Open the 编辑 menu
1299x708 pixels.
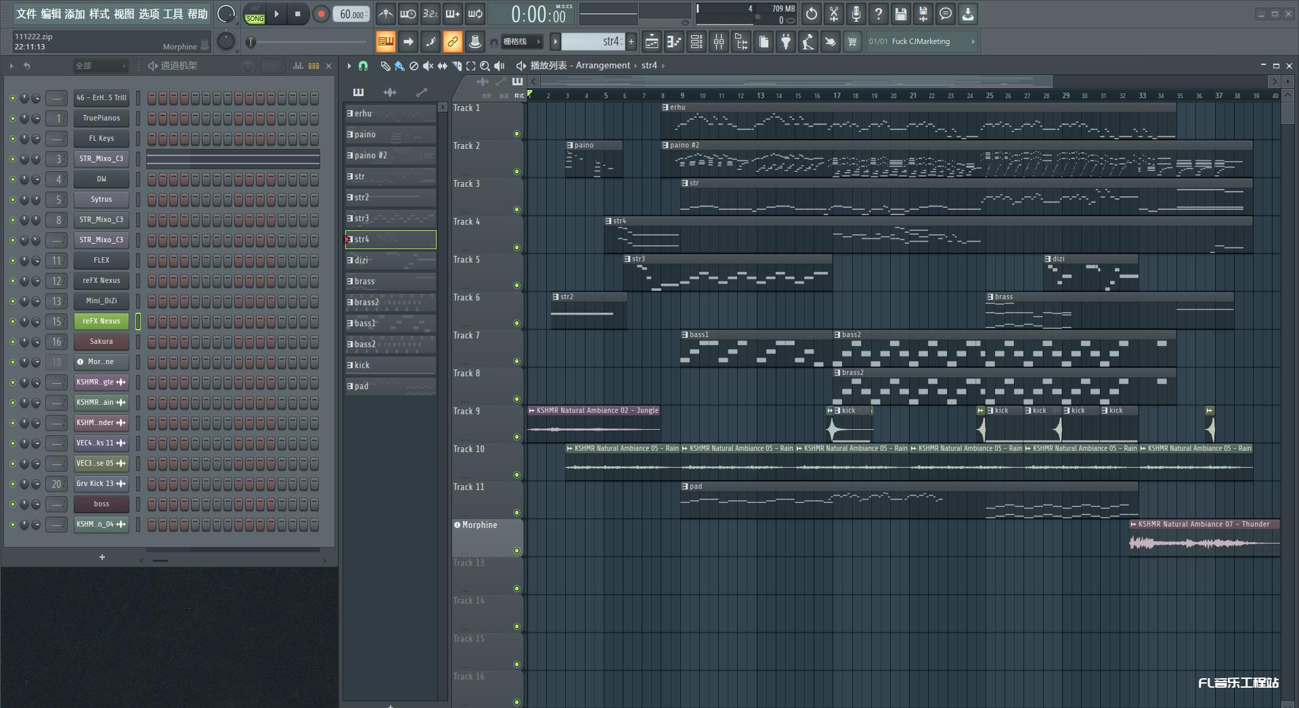(51, 14)
